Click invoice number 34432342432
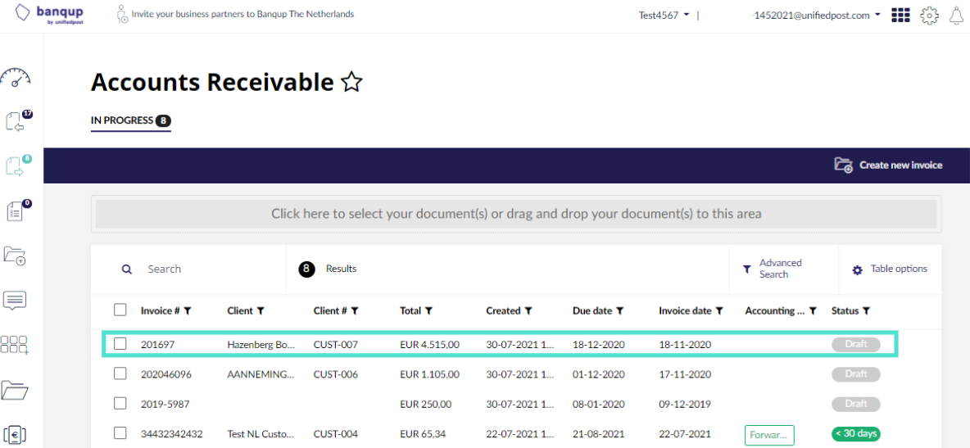Viewport: 970px width, 448px height. coord(172,434)
